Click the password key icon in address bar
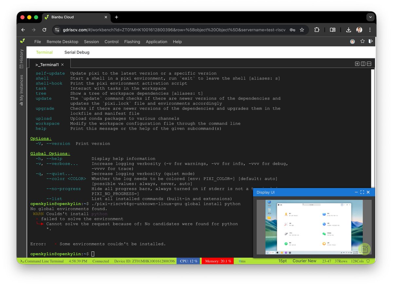Image resolution: width=393 pixels, height=286 pixels. [292, 30]
